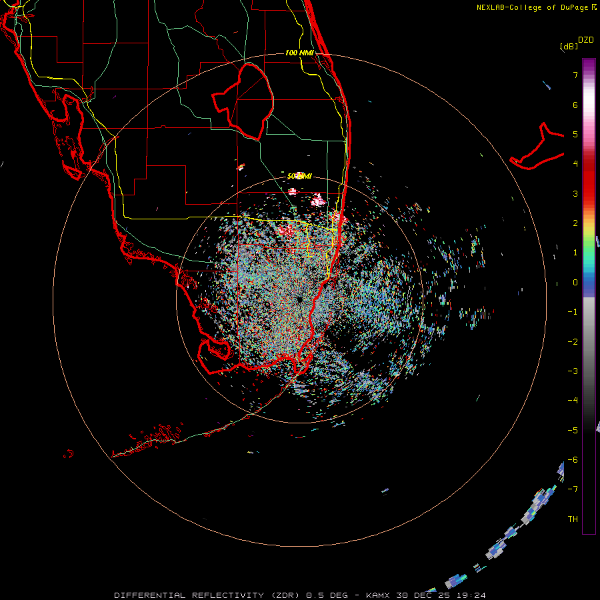The image size is (600, 600).
Task: Click the 100 NMI range ring label
Action: pos(299,53)
